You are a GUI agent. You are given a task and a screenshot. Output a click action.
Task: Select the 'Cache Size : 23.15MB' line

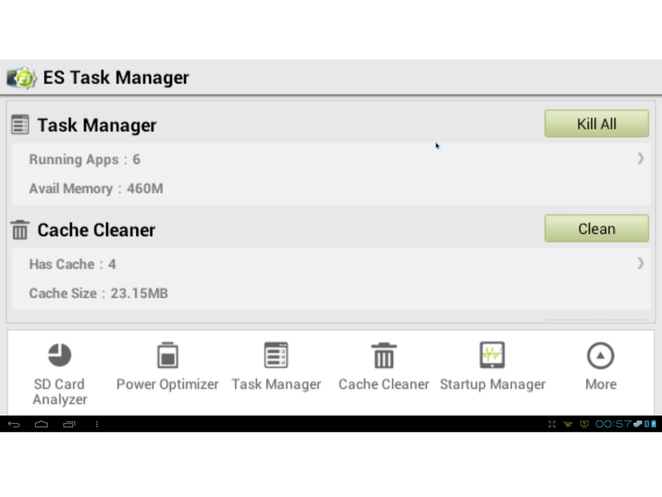pos(98,293)
